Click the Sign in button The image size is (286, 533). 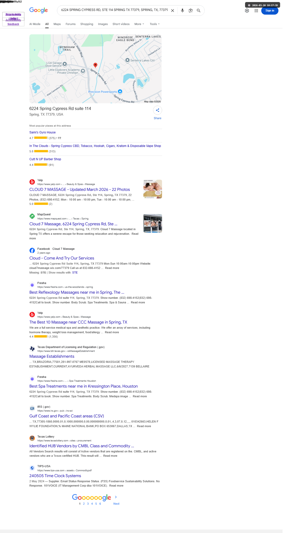270,10
